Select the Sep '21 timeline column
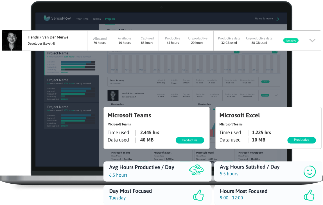The image size is (323, 205). pos(199,70)
